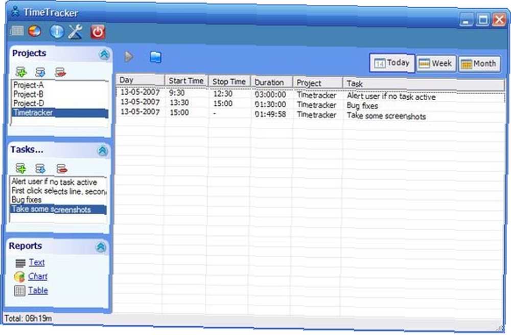
Task: Click the edit task icon with blue arrow
Action: click(x=40, y=168)
